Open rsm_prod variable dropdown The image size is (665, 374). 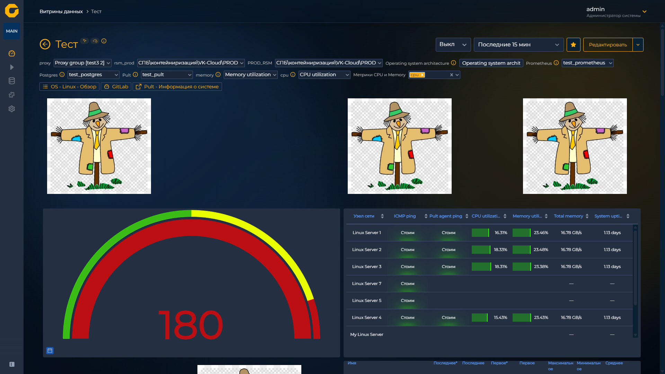pyautogui.click(x=191, y=63)
